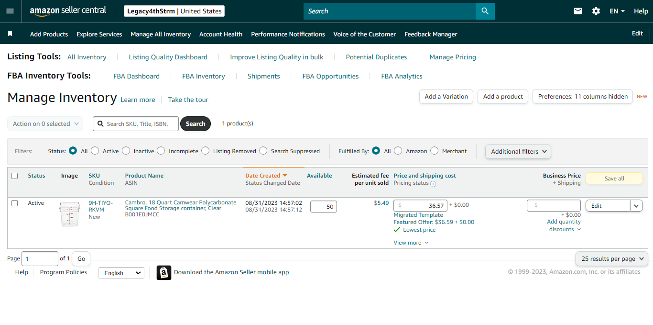The width and height of the screenshot is (653, 325).
Task: Click Edit button for Cambro listing
Action: (x=608, y=206)
